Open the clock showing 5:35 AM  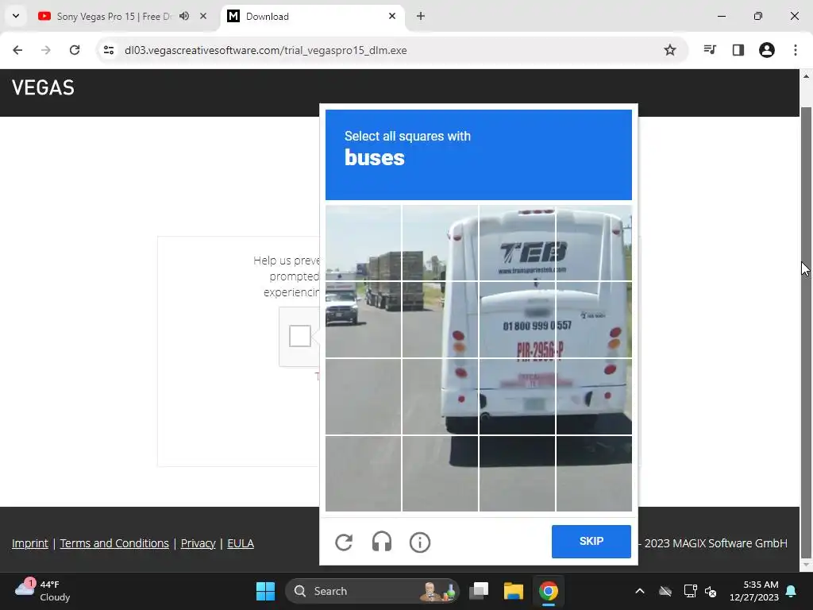(754, 591)
